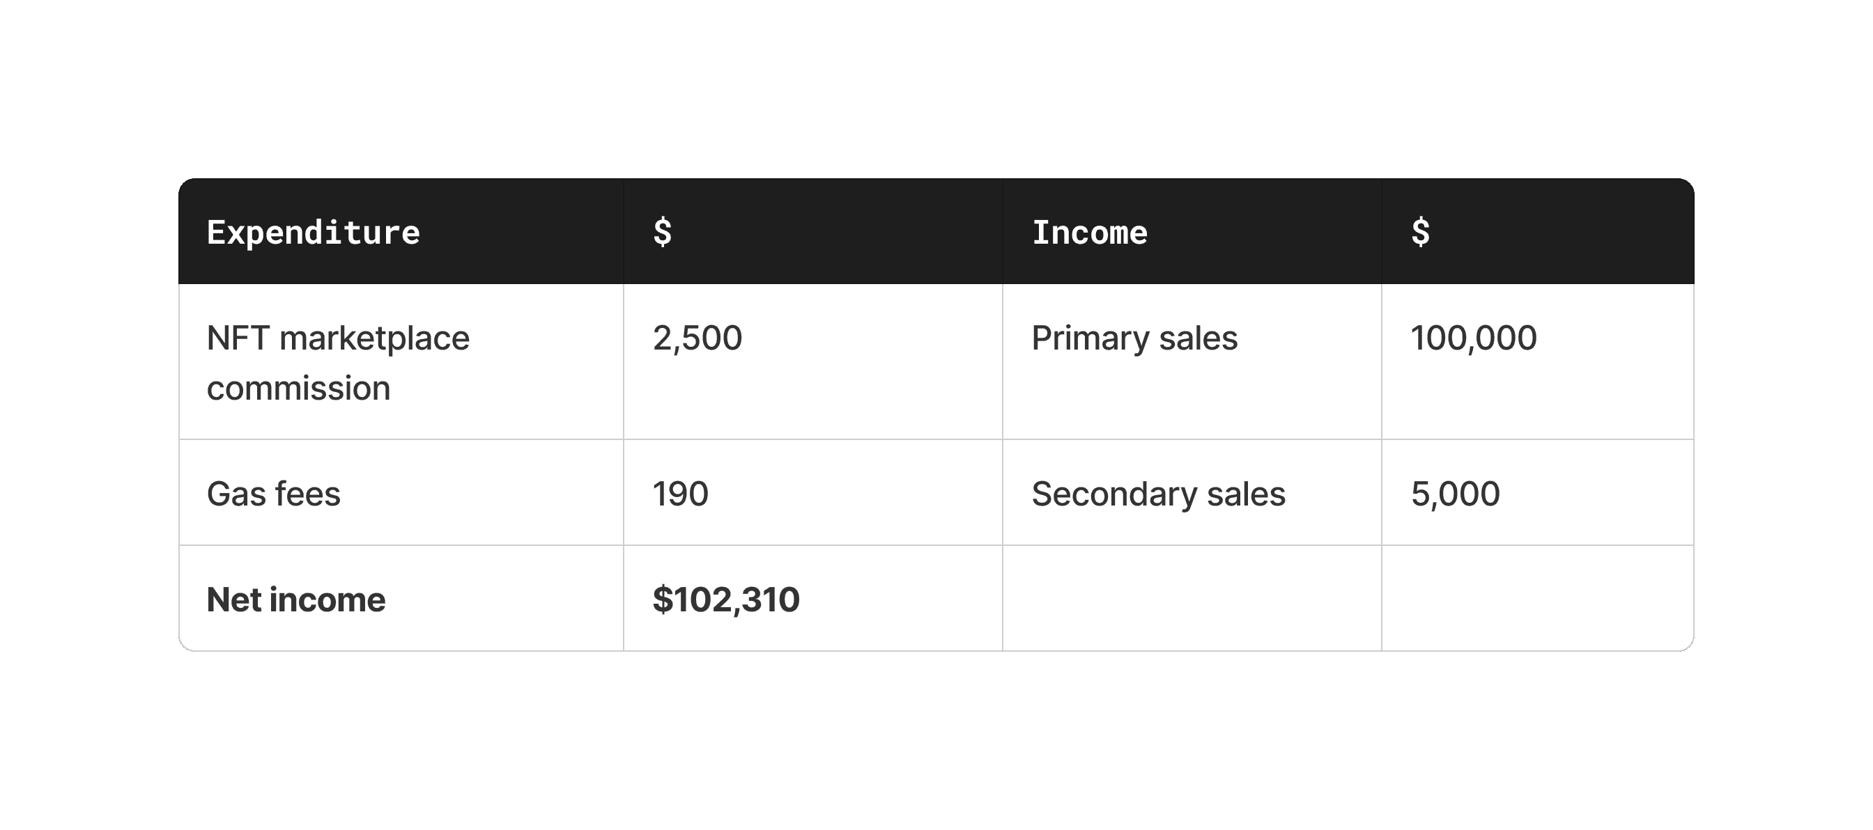Click the dollar header beside Expenditure
Viewport: 1873px width, 830px height.
coord(663,233)
